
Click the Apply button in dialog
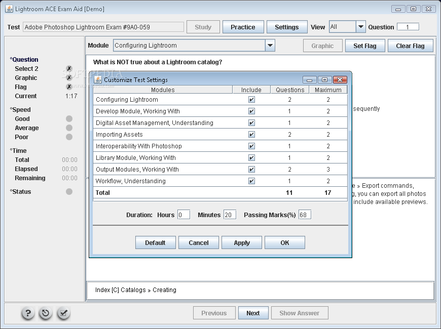(242, 242)
